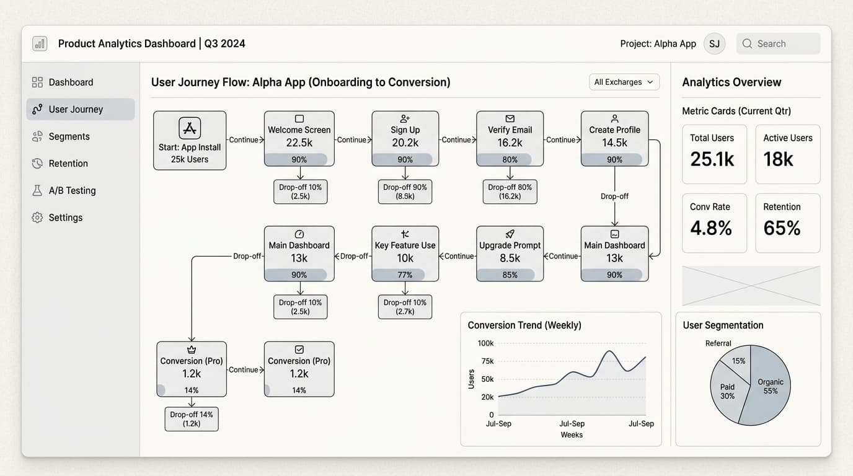Screen dimensions: 853x476
Task: Click the Segments icon in sidebar
Action: click(x=37, y=136)
